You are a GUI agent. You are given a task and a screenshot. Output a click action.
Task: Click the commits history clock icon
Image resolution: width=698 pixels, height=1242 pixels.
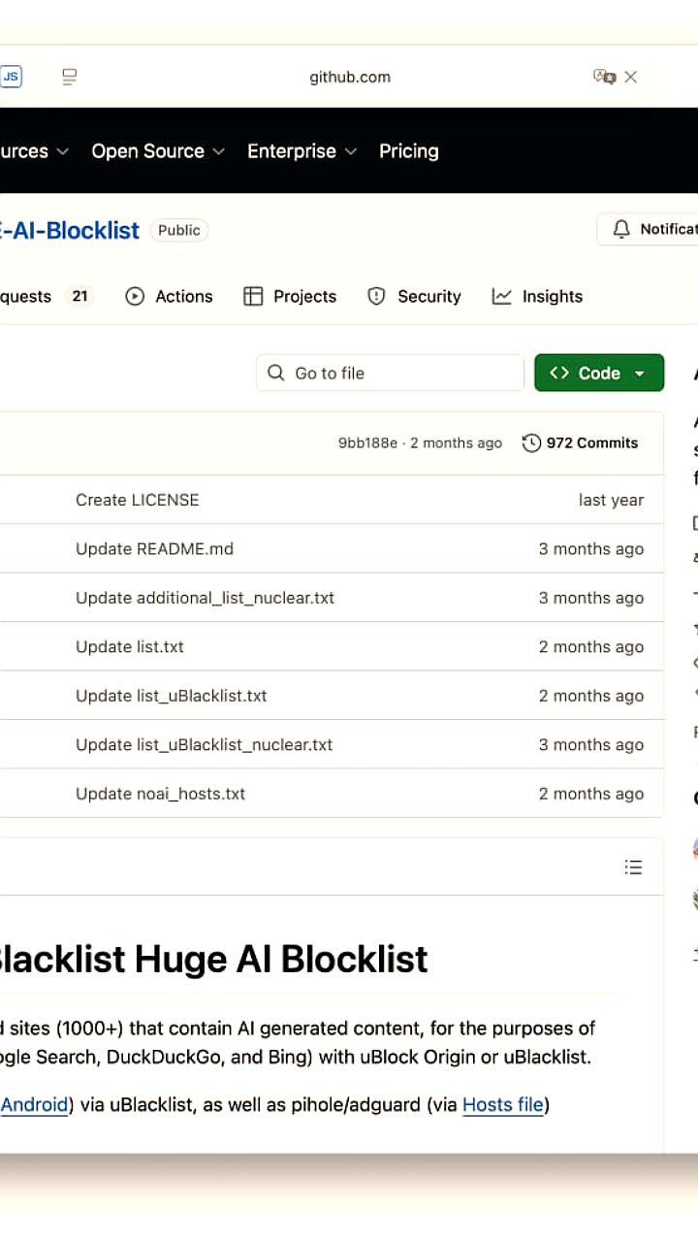click(531, 443)
